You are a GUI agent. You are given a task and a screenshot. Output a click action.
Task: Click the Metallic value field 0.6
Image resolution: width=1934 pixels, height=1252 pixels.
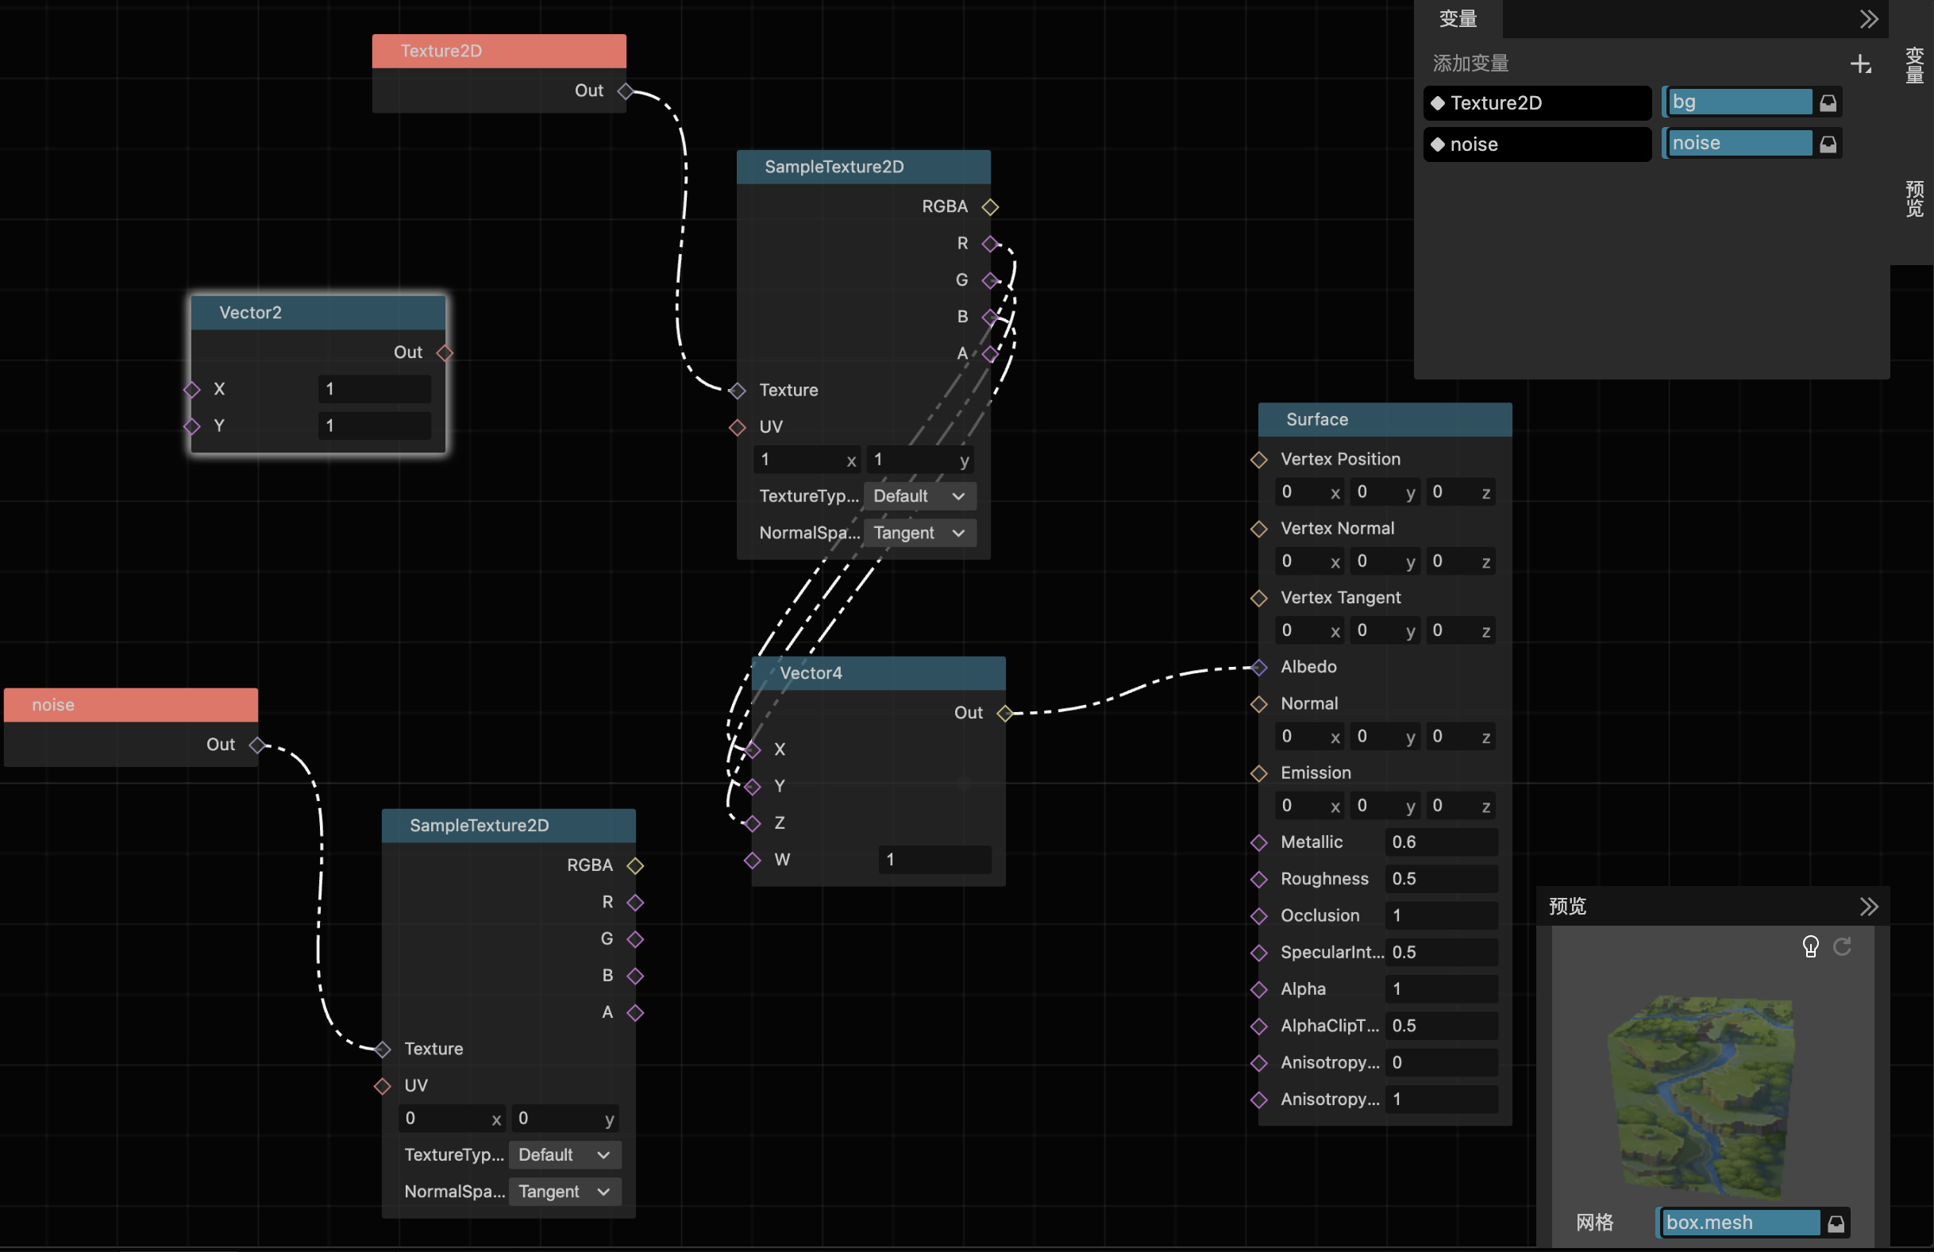(x=1440, y=842)
